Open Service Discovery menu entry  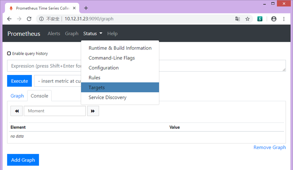coord(120,97)
